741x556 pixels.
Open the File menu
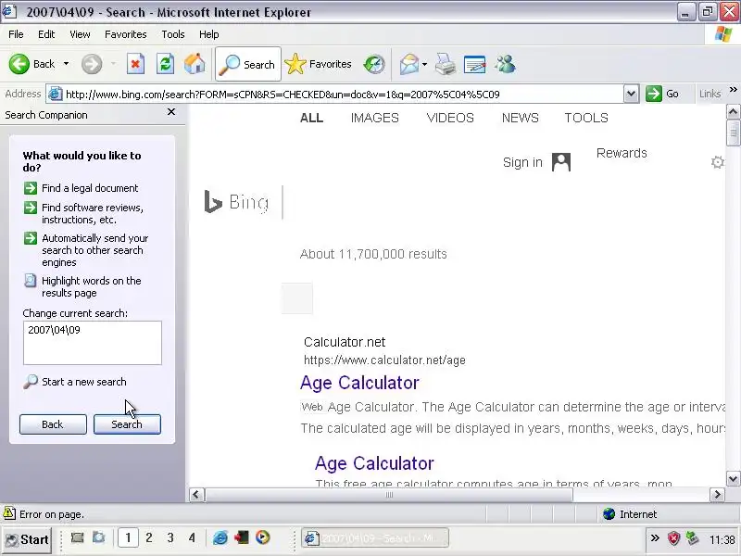pyautogui.click(x=16, y=34)
